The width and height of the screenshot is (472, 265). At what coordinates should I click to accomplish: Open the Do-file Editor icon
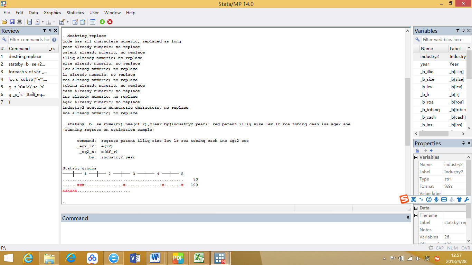62,22
